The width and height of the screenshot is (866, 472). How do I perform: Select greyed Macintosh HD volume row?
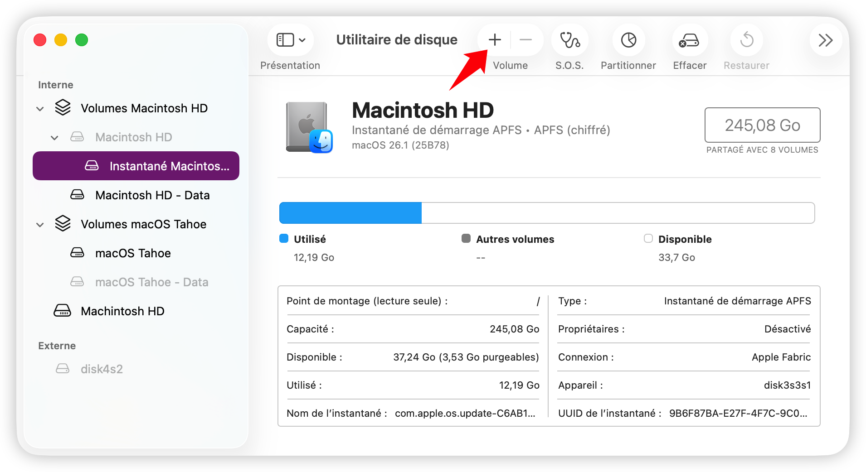point(136,137)
